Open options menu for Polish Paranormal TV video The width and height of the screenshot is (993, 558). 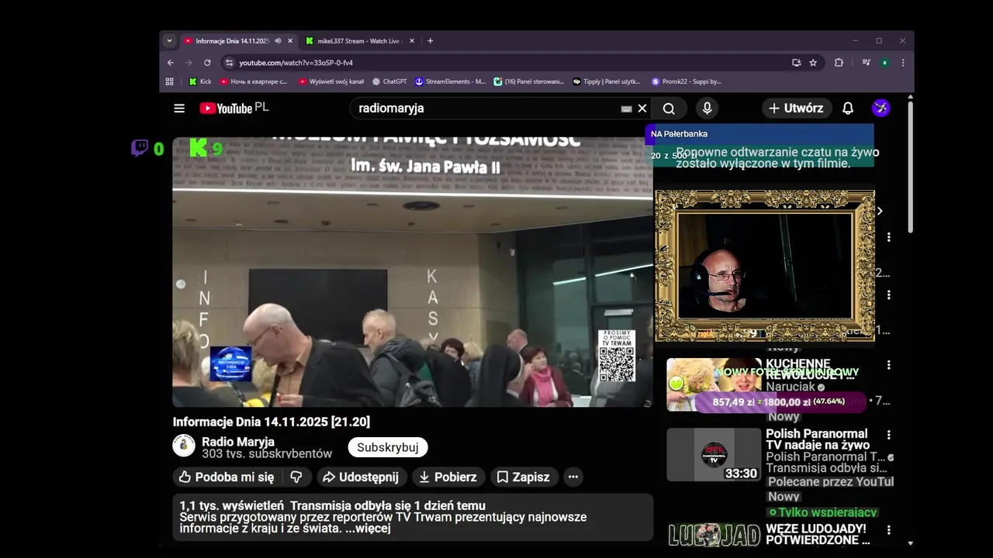[889, 436]
